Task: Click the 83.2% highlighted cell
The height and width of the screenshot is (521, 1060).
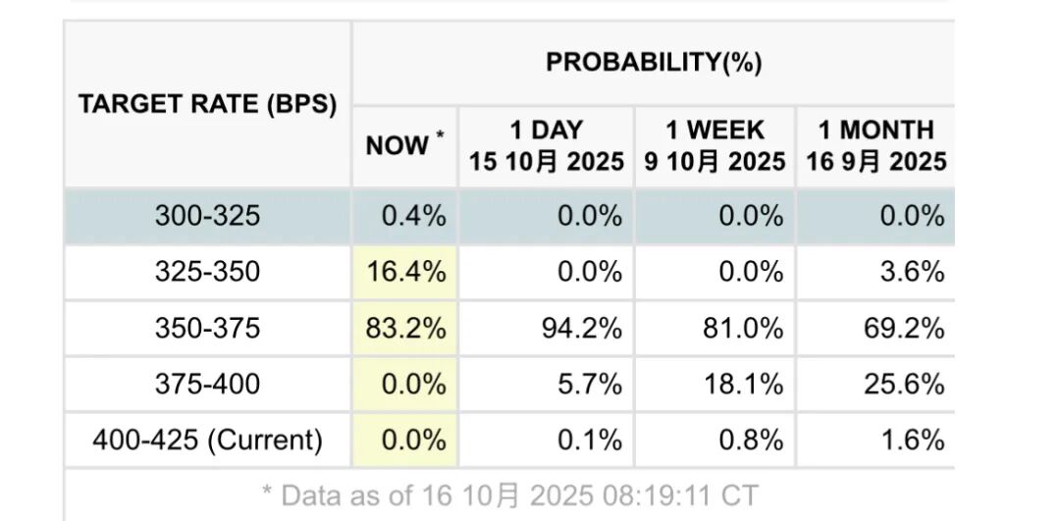Action: point(405,328)
